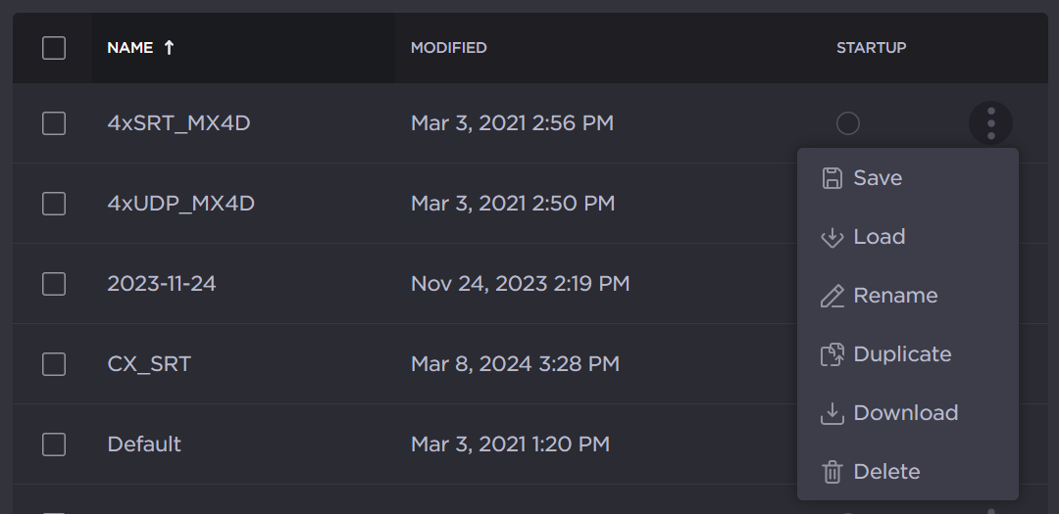Click the ascending sort arrow beside NAME
The width and height of the screenshot is (1059, 514).
pyautogui.click(x=169, y=47)
